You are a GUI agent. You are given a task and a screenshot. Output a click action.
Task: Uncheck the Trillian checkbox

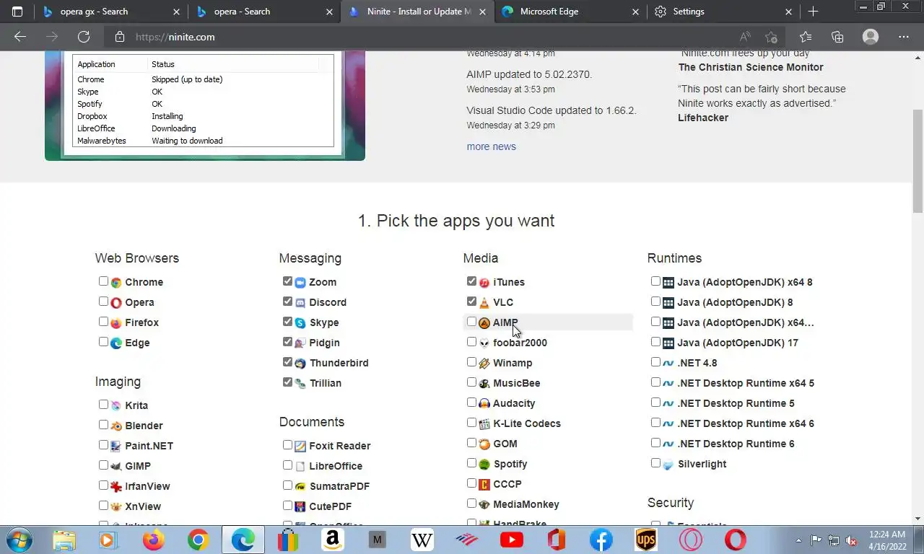[x=287, y=382]
